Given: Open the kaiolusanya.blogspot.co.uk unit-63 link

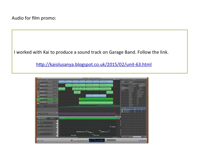Looking at the screenshot, I should (94, 64).
